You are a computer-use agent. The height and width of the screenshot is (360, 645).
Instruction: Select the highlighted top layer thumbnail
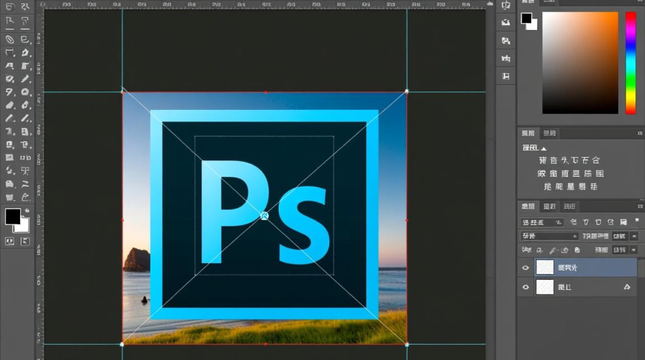point(545,267)
